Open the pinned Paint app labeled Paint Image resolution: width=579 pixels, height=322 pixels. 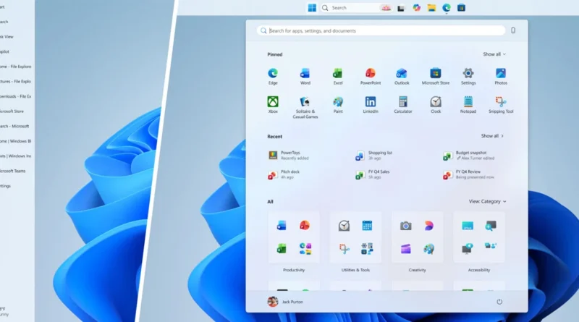338,104
